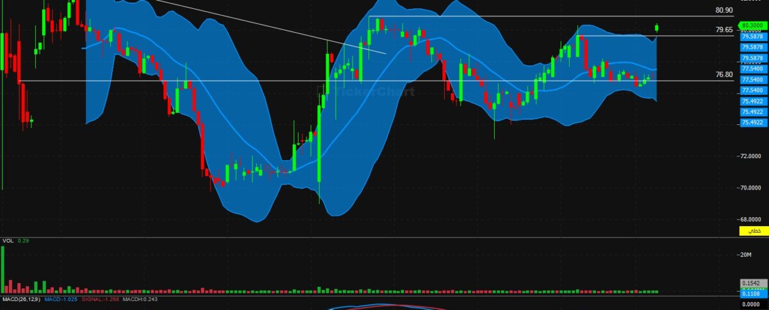The width and height of the screenshot is (769, 310).
Task: Click the VOL indicator label
Action: 8,240
